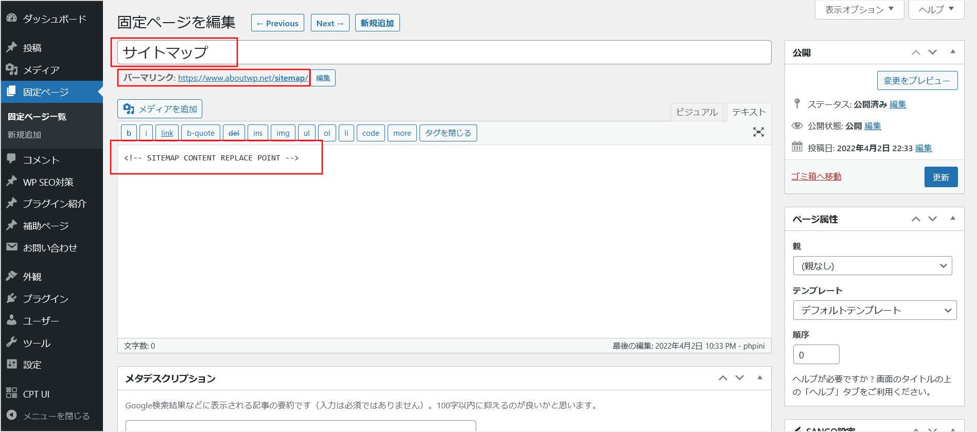977x432 pixels.
Task: Open CPT UI sidebar item
Action: point(36,394)
